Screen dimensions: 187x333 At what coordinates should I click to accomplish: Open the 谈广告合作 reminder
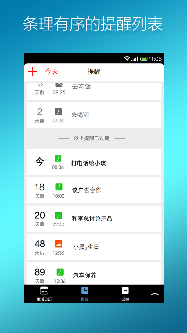click(94, 190)
